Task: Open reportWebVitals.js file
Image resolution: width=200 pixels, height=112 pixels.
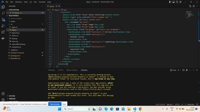Action: (18, 44)
